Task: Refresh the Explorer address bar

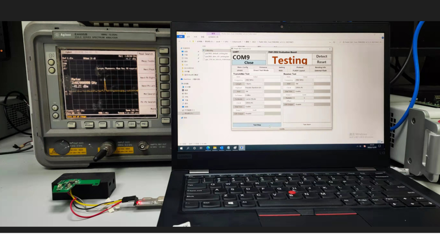Action: click(x=334, y=42)
